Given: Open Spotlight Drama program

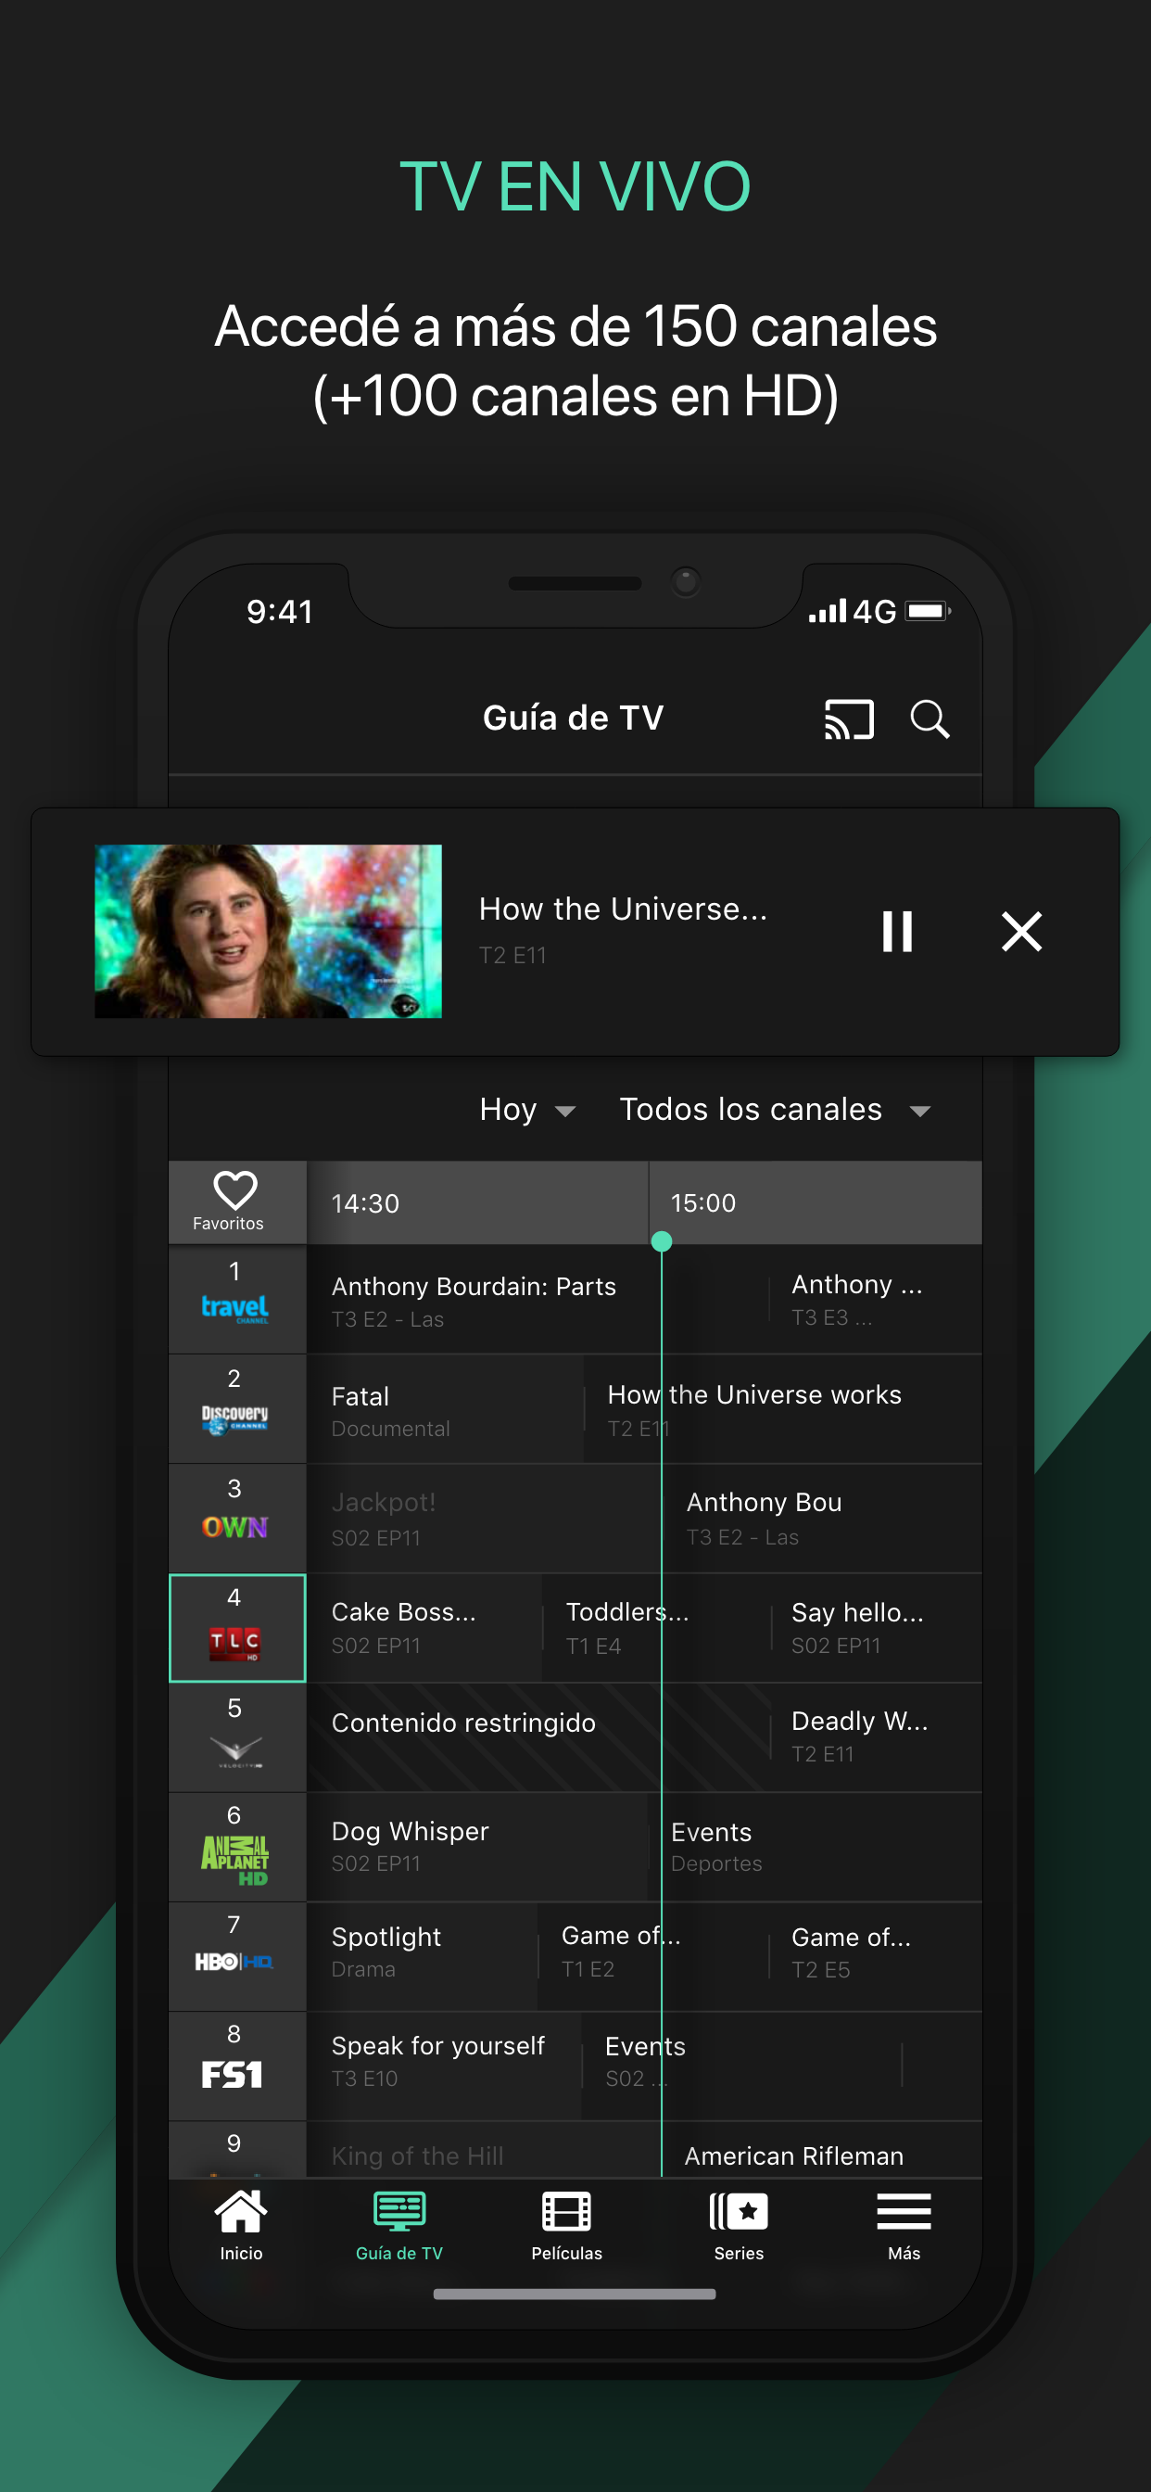Looking at the screenshot, I should pyautogui.click(x=422, y=1956).
